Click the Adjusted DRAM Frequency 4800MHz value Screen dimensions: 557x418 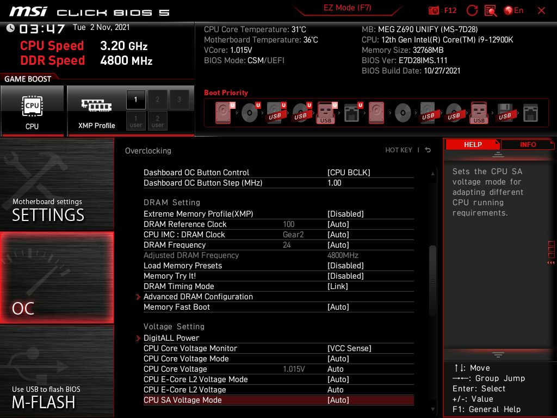tap(343, 255)
